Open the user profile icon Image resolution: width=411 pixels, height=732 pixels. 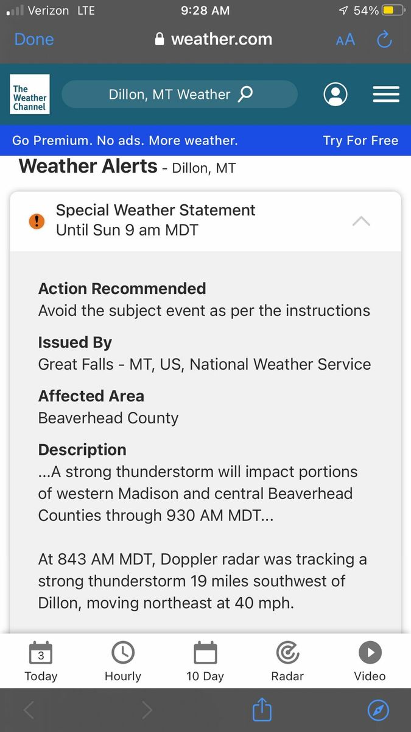pyautogui.click(x=335, y=95)
